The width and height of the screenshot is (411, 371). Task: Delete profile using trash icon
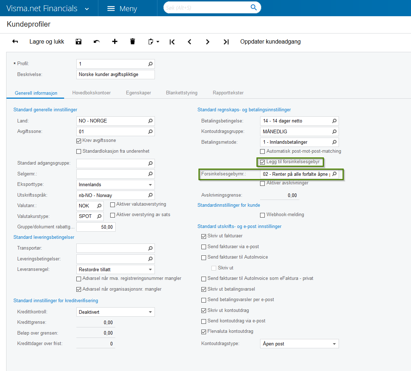click(133, 42)
